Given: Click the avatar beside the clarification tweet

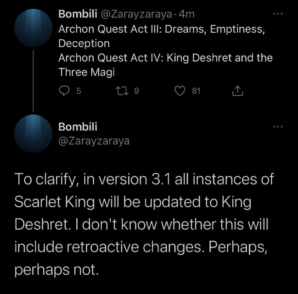Looking at the screenshot, I should point(34,133).
